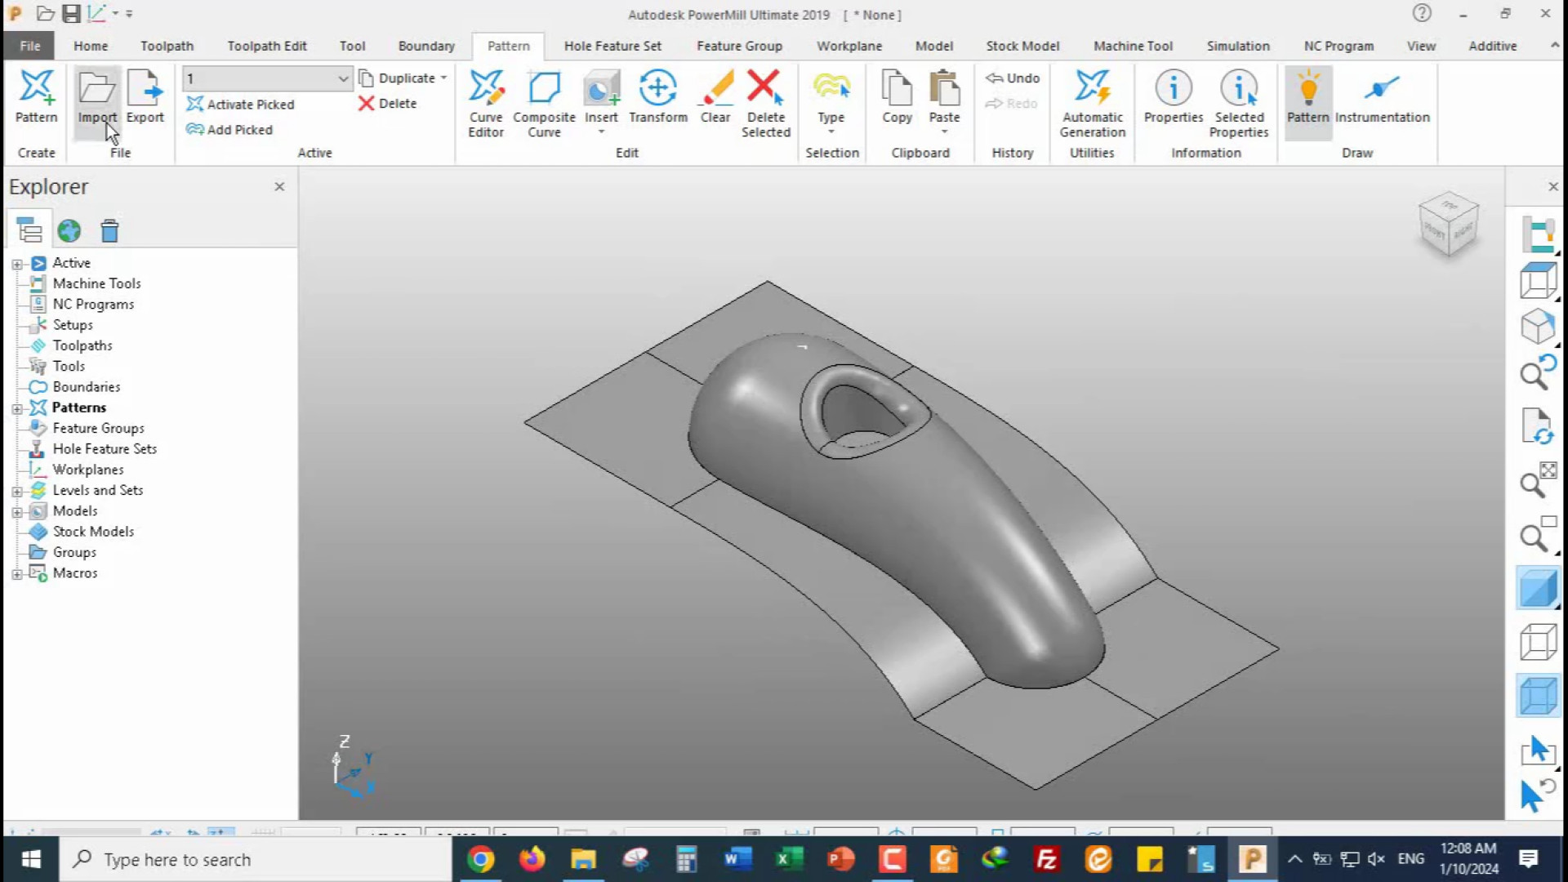Switch to the Home ribbon tab

(91, 46)
